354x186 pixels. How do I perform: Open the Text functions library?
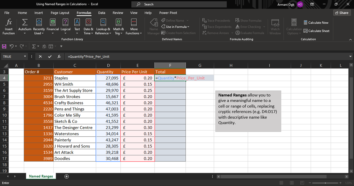[77, 27]
